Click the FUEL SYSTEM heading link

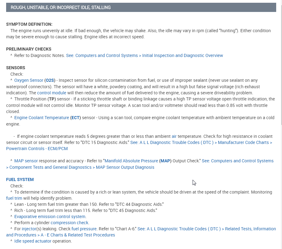[20, 179]
